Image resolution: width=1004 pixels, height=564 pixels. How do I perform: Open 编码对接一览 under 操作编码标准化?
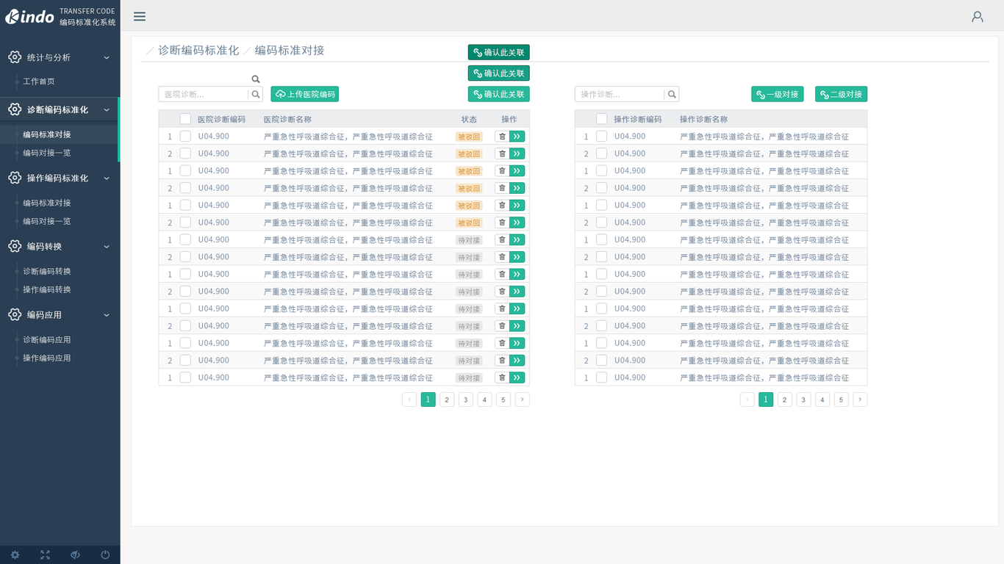point(47,221)
